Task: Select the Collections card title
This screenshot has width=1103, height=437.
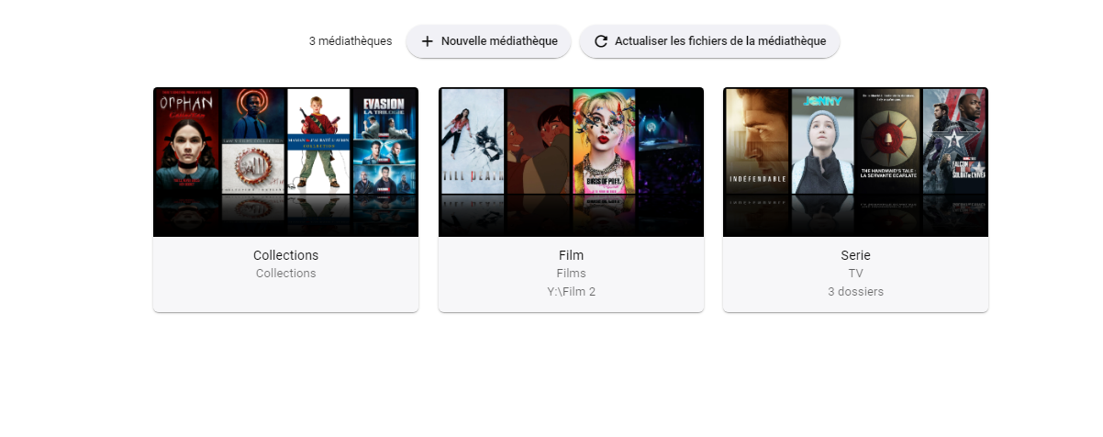Action: pos(285,255)
